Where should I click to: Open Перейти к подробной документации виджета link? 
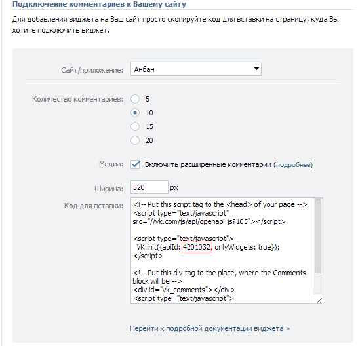point(210,328)
